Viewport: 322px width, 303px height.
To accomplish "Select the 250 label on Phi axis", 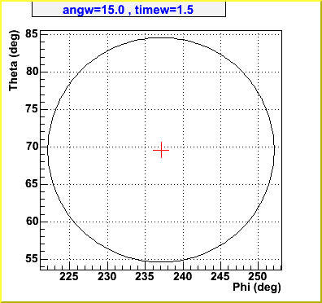I will 258,277.
